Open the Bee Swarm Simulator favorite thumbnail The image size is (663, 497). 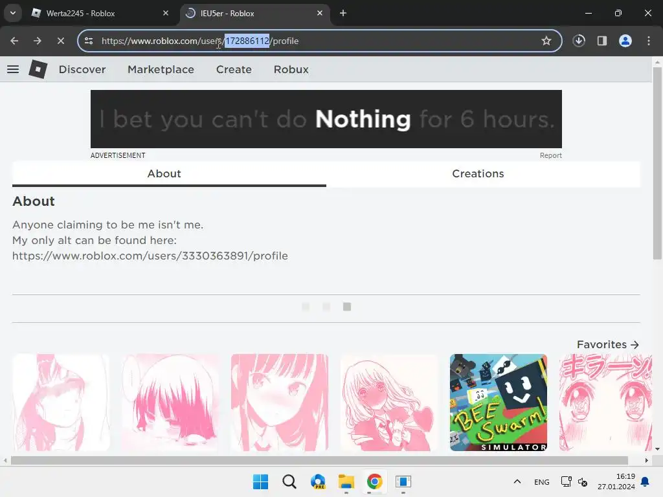pyautogui.click(x=498, y=403)
